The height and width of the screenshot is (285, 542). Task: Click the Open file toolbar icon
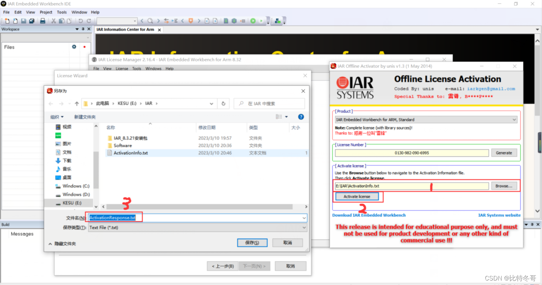coord(15,21)
